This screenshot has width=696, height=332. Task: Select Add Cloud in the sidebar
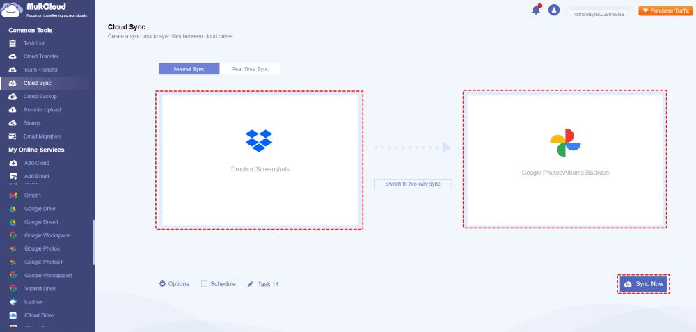point(37,163)
